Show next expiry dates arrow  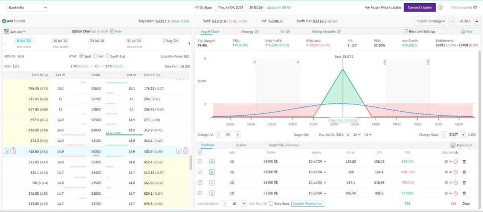tap(189, 43)
